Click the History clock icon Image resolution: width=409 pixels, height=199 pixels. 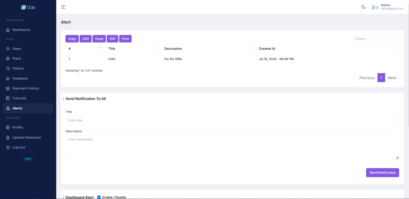[x=8, y=68]
